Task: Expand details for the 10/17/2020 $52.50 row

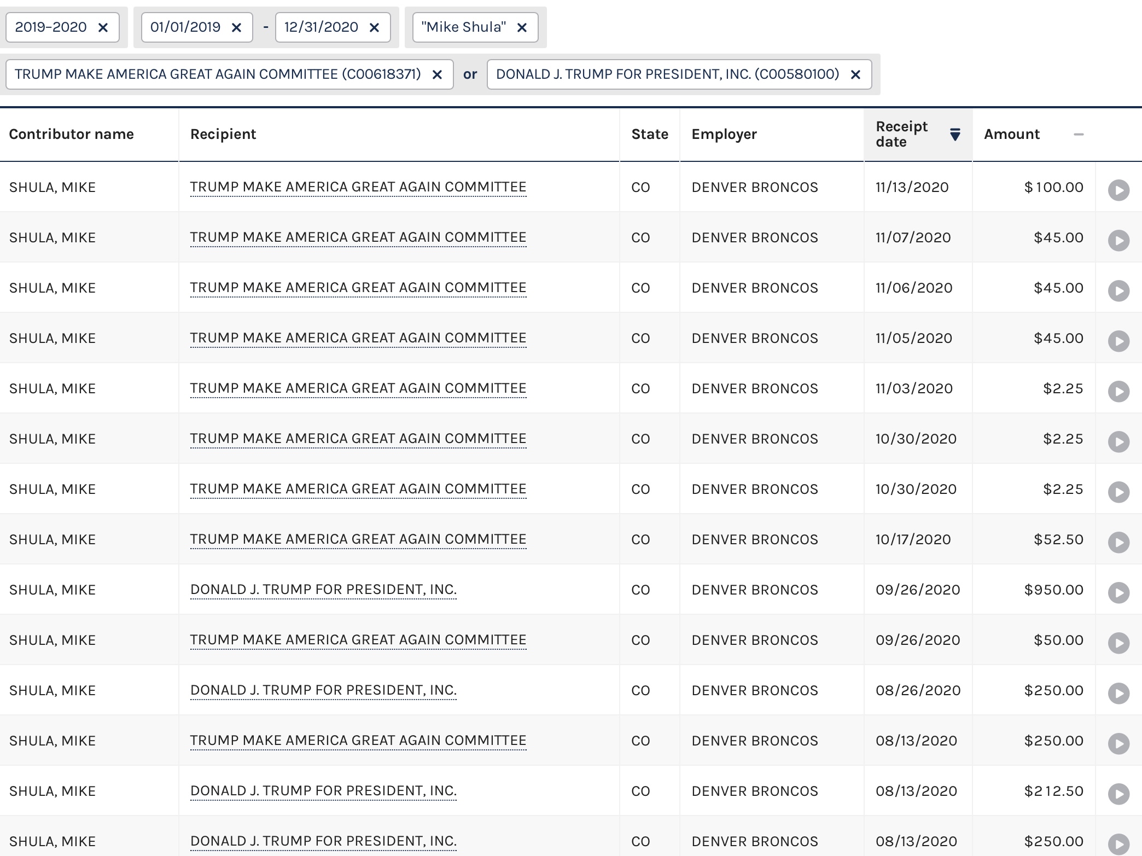Action: pos(1118,543)
